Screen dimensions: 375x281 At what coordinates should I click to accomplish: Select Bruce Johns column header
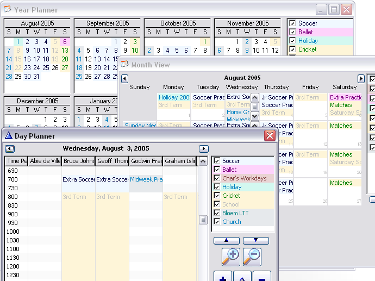78,161
